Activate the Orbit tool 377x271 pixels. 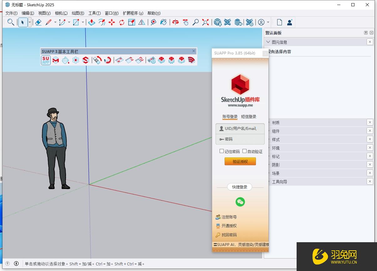pyautogui.click(x=176, y=22)
